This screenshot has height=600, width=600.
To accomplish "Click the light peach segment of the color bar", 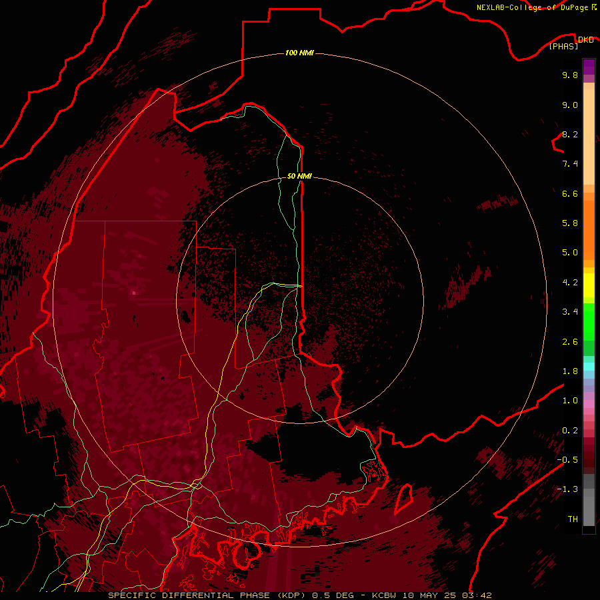I will pos(589,137).
